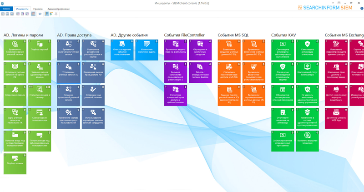Open 'Выявлена вирусная эпидемия' tile

tap(308, 141)
